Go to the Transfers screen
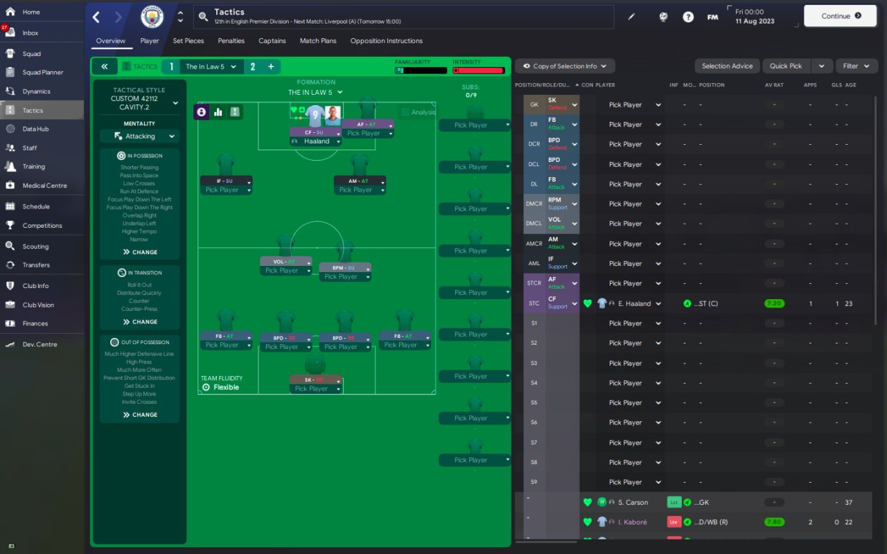 pyautogui.click(x=36, y=265)
